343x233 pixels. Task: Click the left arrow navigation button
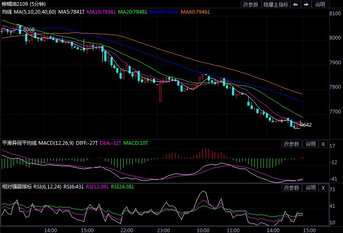coord(295,5)
